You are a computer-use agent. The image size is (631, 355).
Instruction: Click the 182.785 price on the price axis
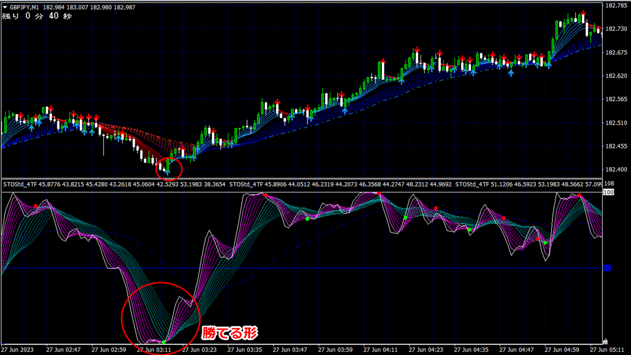(x=616, y=5)
